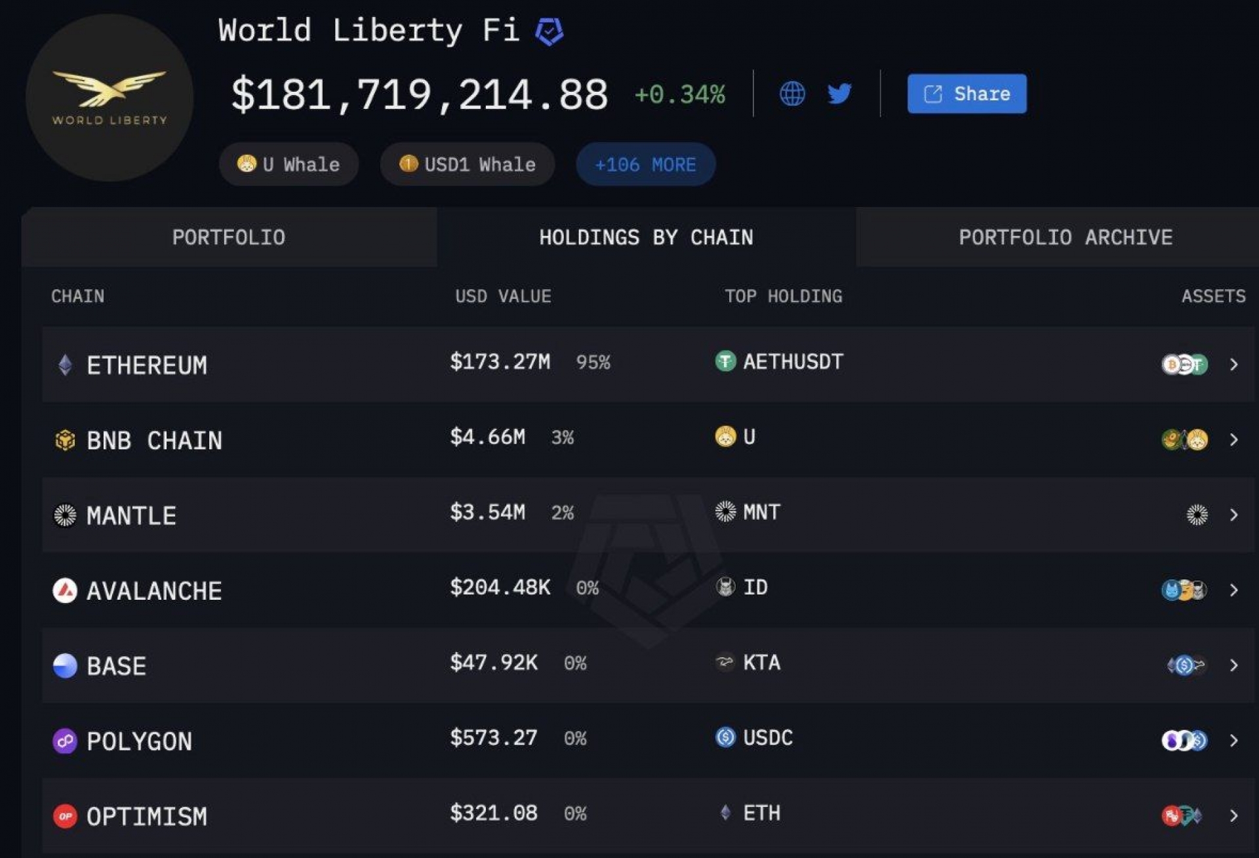Open the Twitter bird icon

tap(839, 94)
